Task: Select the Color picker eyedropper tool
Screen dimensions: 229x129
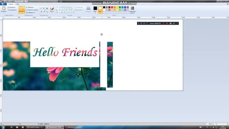Action: tap(44, 11)
